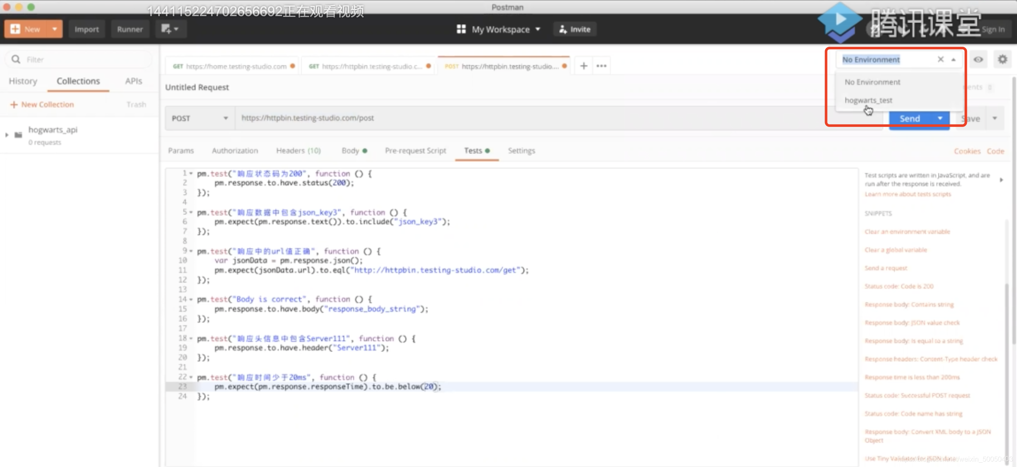
Task: Open the manage environments gear icon
Action: coord(1002,59)
